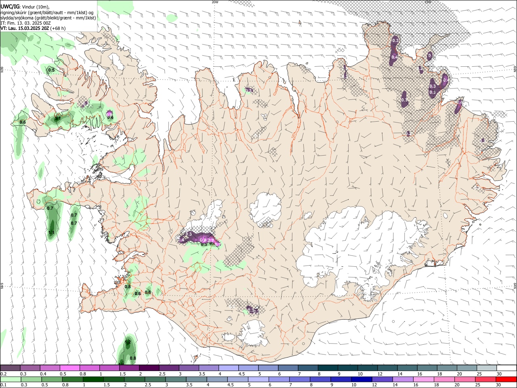Click the '4.5' label in the upper legend row
This screenshot has height=388, width=517.
tap(242, 374)
